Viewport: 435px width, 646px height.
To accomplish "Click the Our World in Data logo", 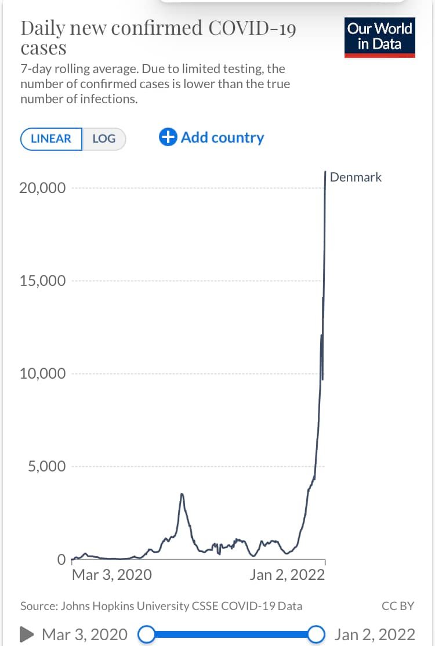I will click(x=380, y=38).
